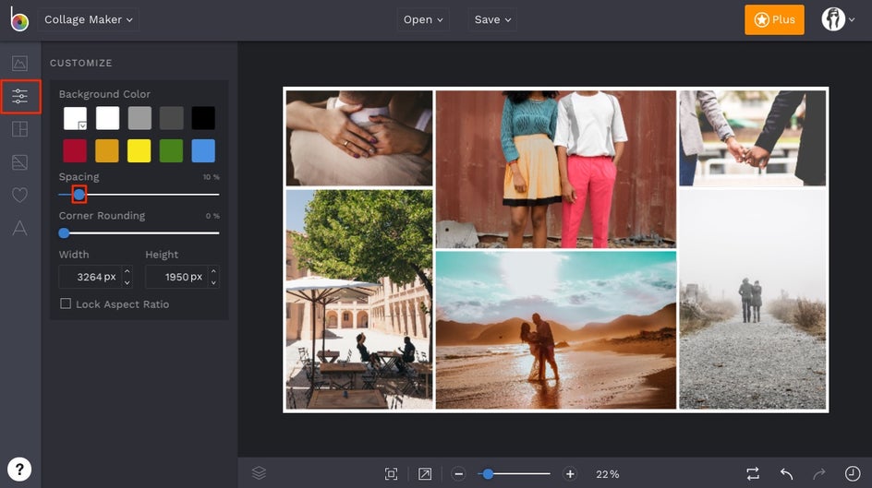Click the Width input field
The image size is (872, 488).
pyautogui.click(x=90, y=277)
